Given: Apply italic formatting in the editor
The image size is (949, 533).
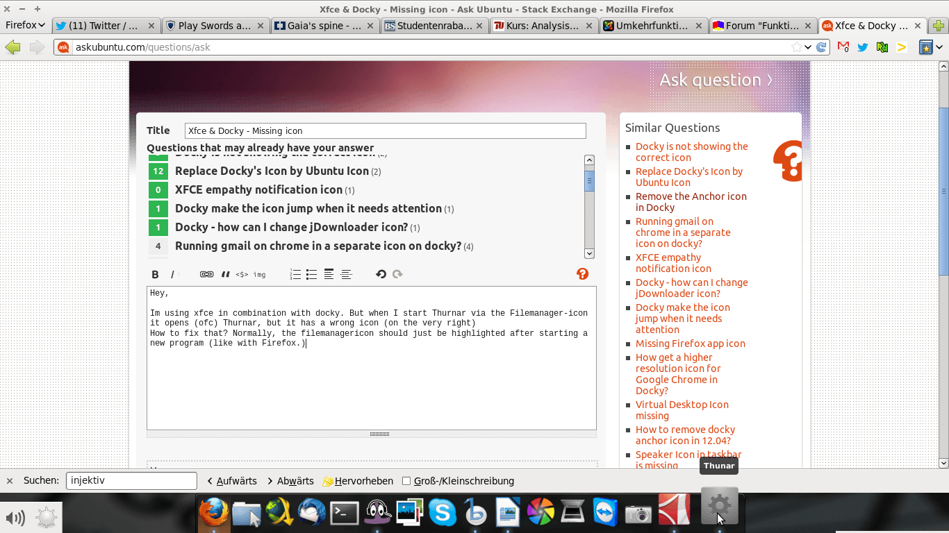Looking at the screenshot, I should (172, 274).
